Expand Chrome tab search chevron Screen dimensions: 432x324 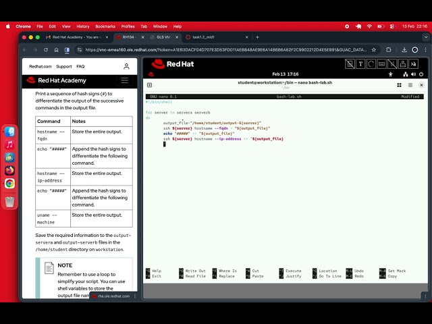tap(426, 37)
